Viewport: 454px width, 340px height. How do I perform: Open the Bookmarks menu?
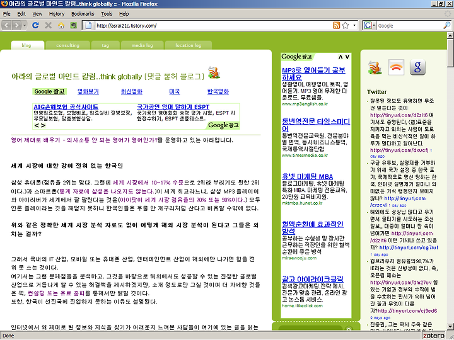(x=83, y=14)
